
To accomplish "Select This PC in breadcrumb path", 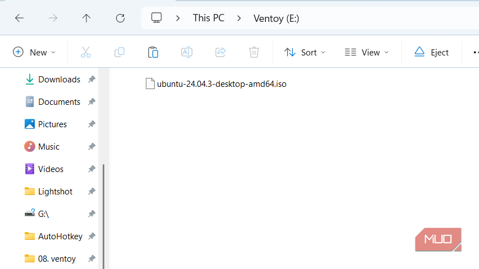I will point(209,18).
